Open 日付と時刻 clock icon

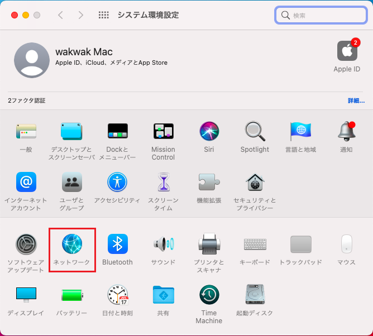coord(118,295)
